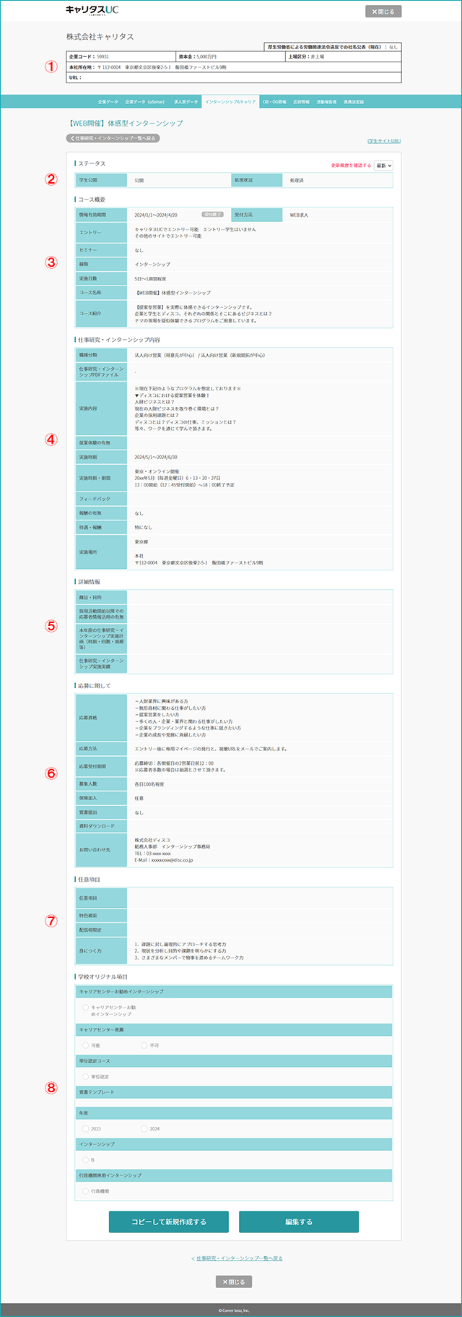Click the 応募に関して section heading

95,685
